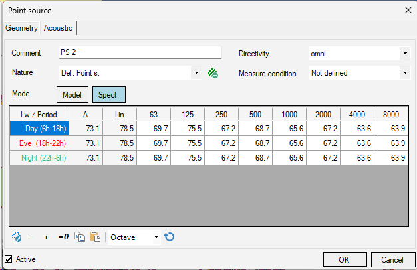Click the Comment field containing PS 2
Image resolution: width=417 pixels, height=270 pixels.
tap(140, 52)
